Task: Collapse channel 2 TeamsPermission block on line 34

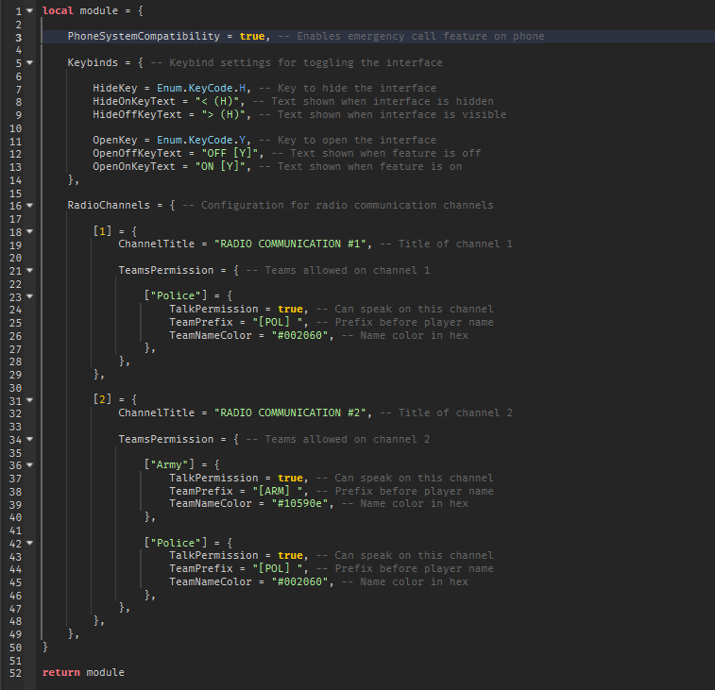Action: click(30, 439)
